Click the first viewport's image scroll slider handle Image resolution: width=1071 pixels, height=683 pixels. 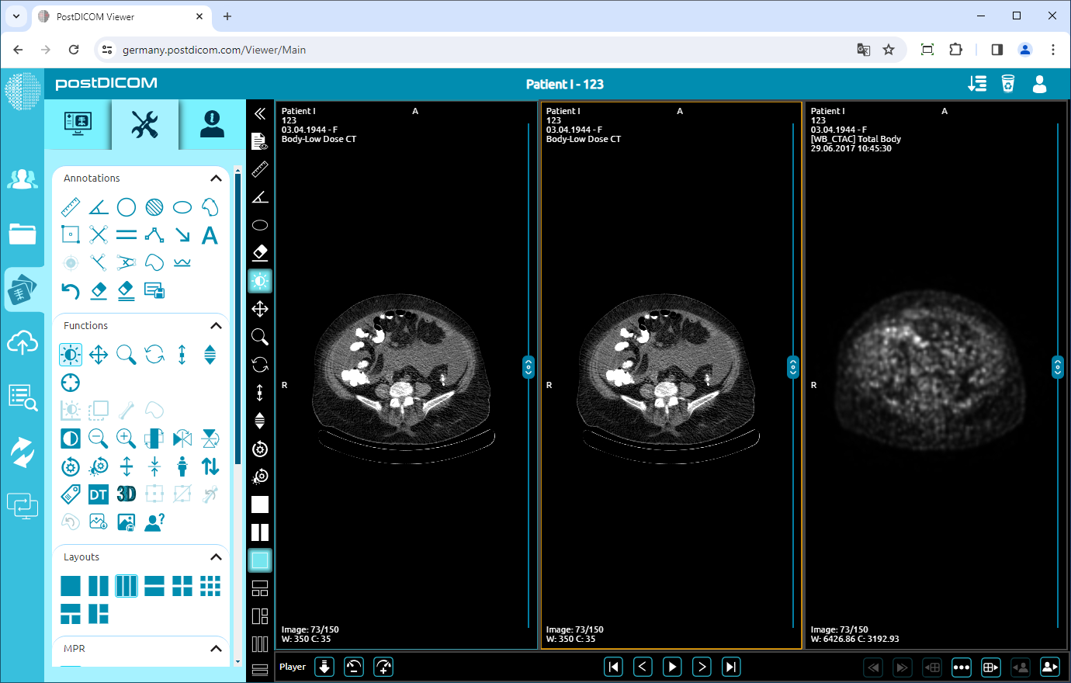click(529, 366)
